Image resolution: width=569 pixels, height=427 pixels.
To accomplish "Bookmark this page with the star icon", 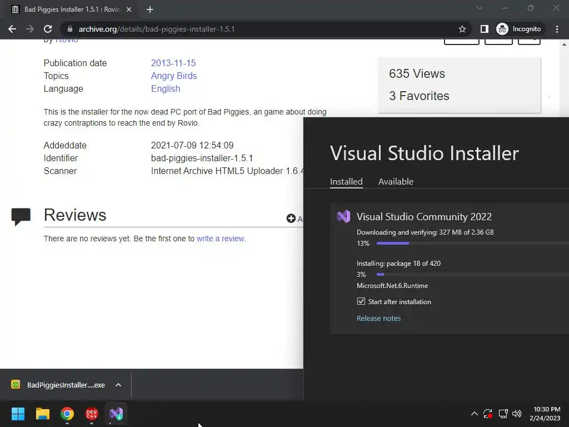I will click(x=462, y=29).
